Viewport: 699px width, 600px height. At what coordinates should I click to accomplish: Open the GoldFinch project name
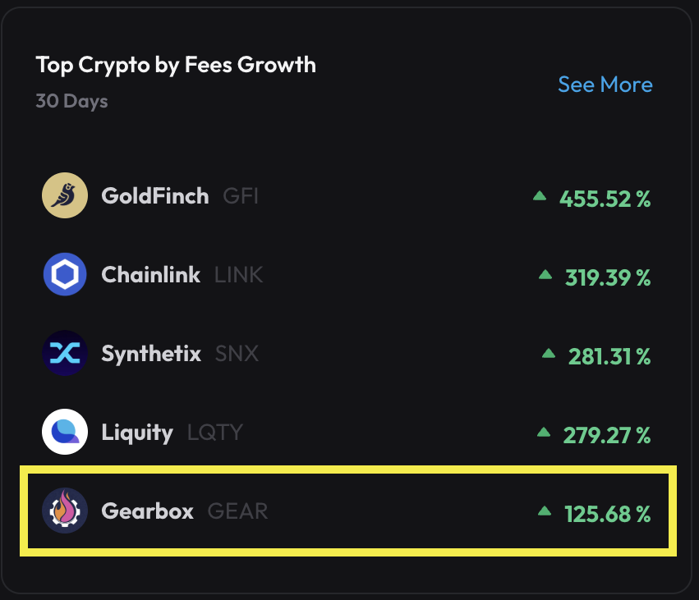pyautogui.click(x=154, y=196)
